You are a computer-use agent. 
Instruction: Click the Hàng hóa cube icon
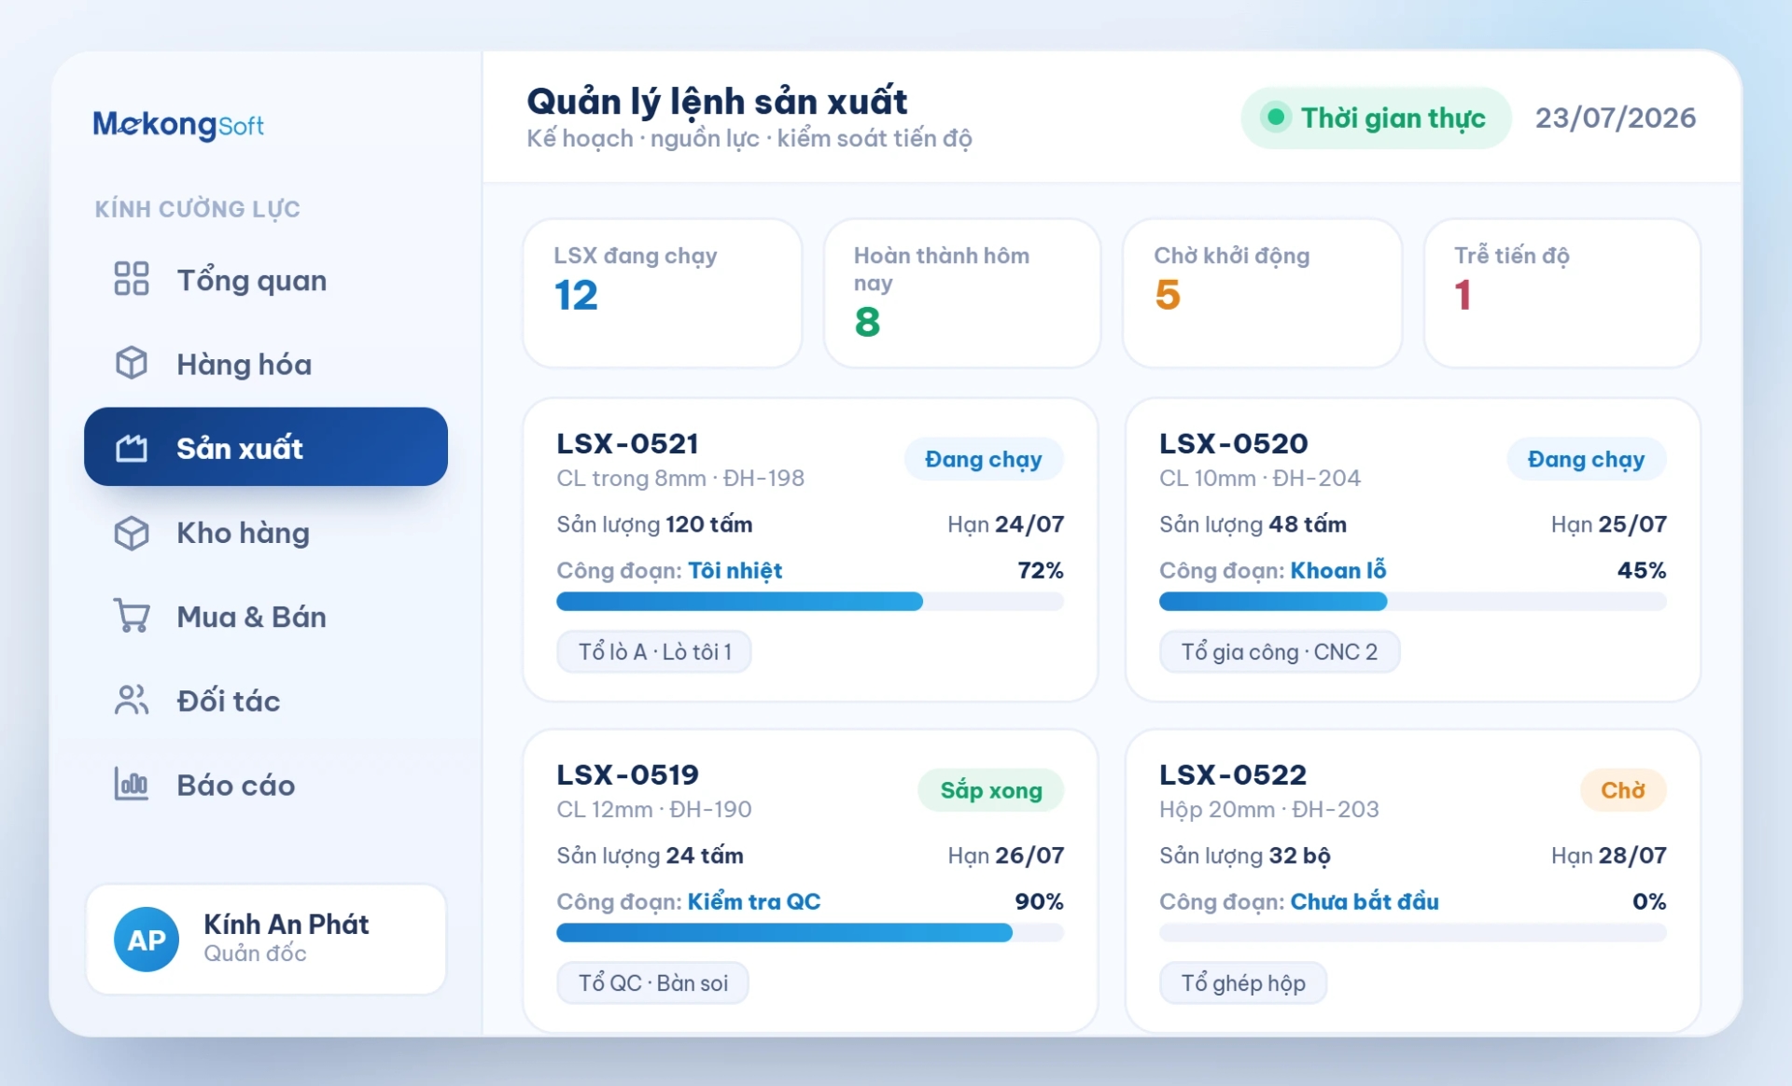pos(132,363)
